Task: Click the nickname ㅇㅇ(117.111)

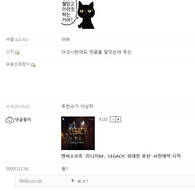Action: click(x=18, y=106)
